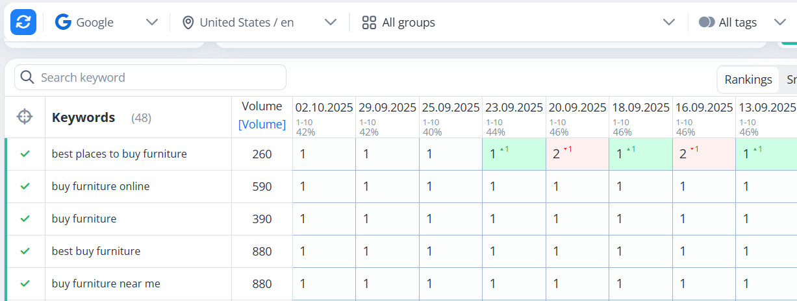Click the 18.09.2025 date column header

click(640, 107)
